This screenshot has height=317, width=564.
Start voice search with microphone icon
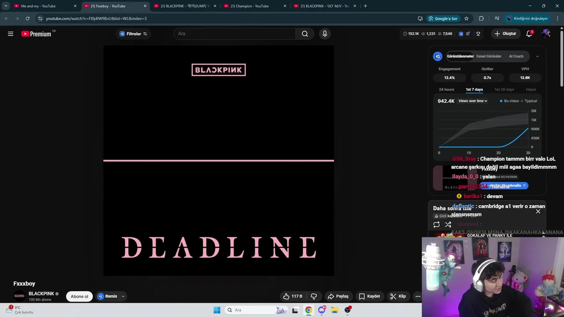(x=325, y=34)
